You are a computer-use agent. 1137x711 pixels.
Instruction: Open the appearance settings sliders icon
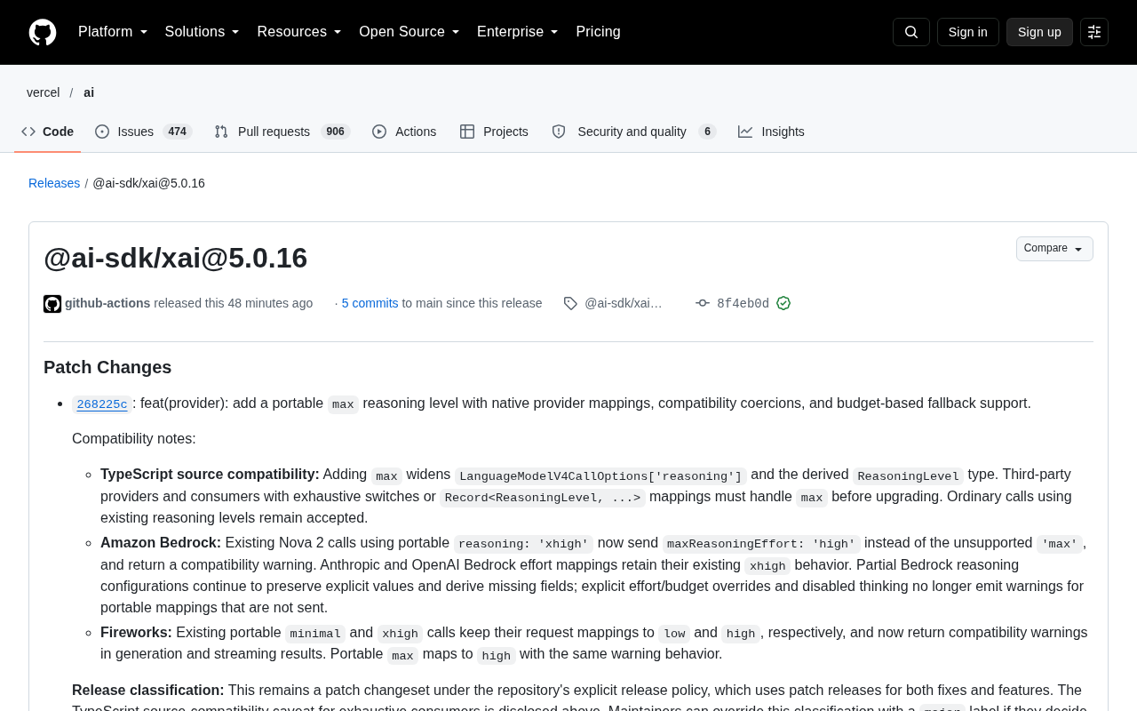[1094, 32]
